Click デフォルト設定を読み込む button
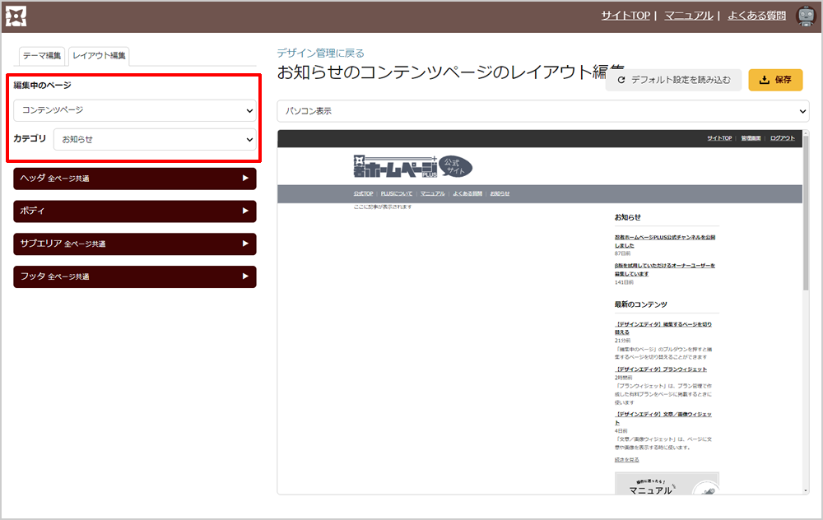This screenshot has height=520, width=823. tap(673, 80)
